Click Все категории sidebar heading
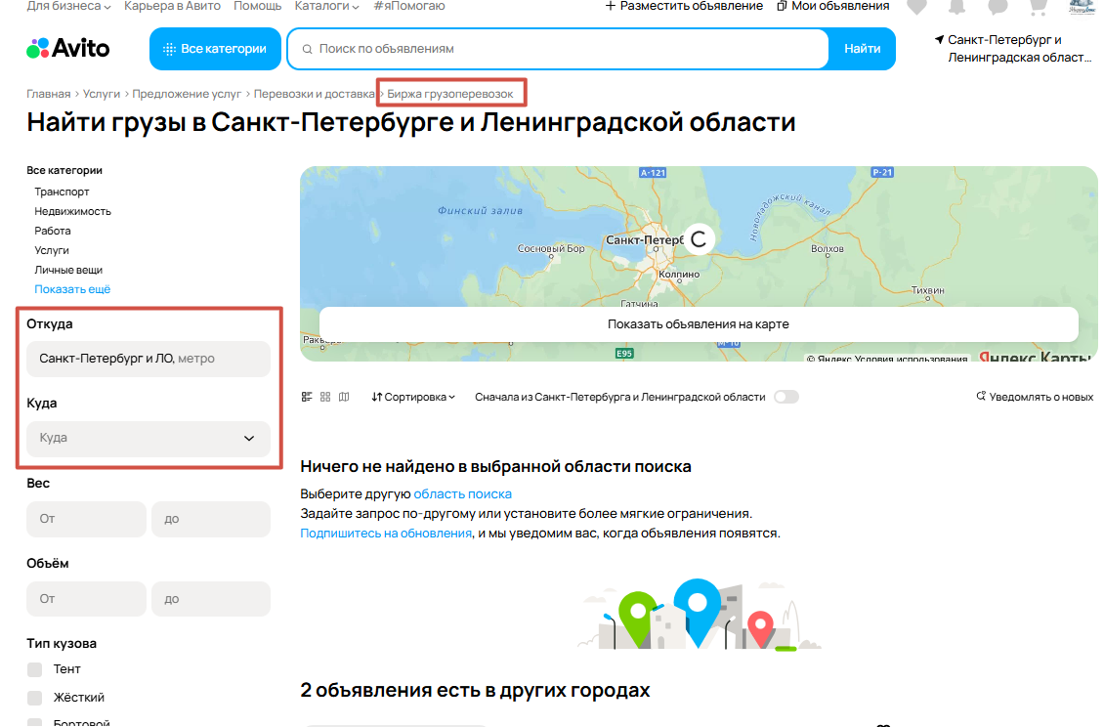The height and width of the screenshot is (727, 1104). (64, 170)
